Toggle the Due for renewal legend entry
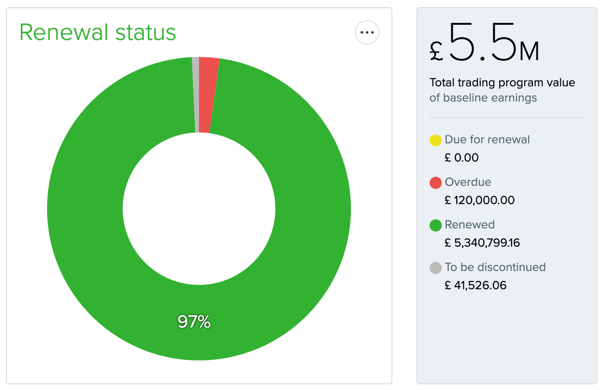This screenshot has width=605, height=390. pos(487,140)
